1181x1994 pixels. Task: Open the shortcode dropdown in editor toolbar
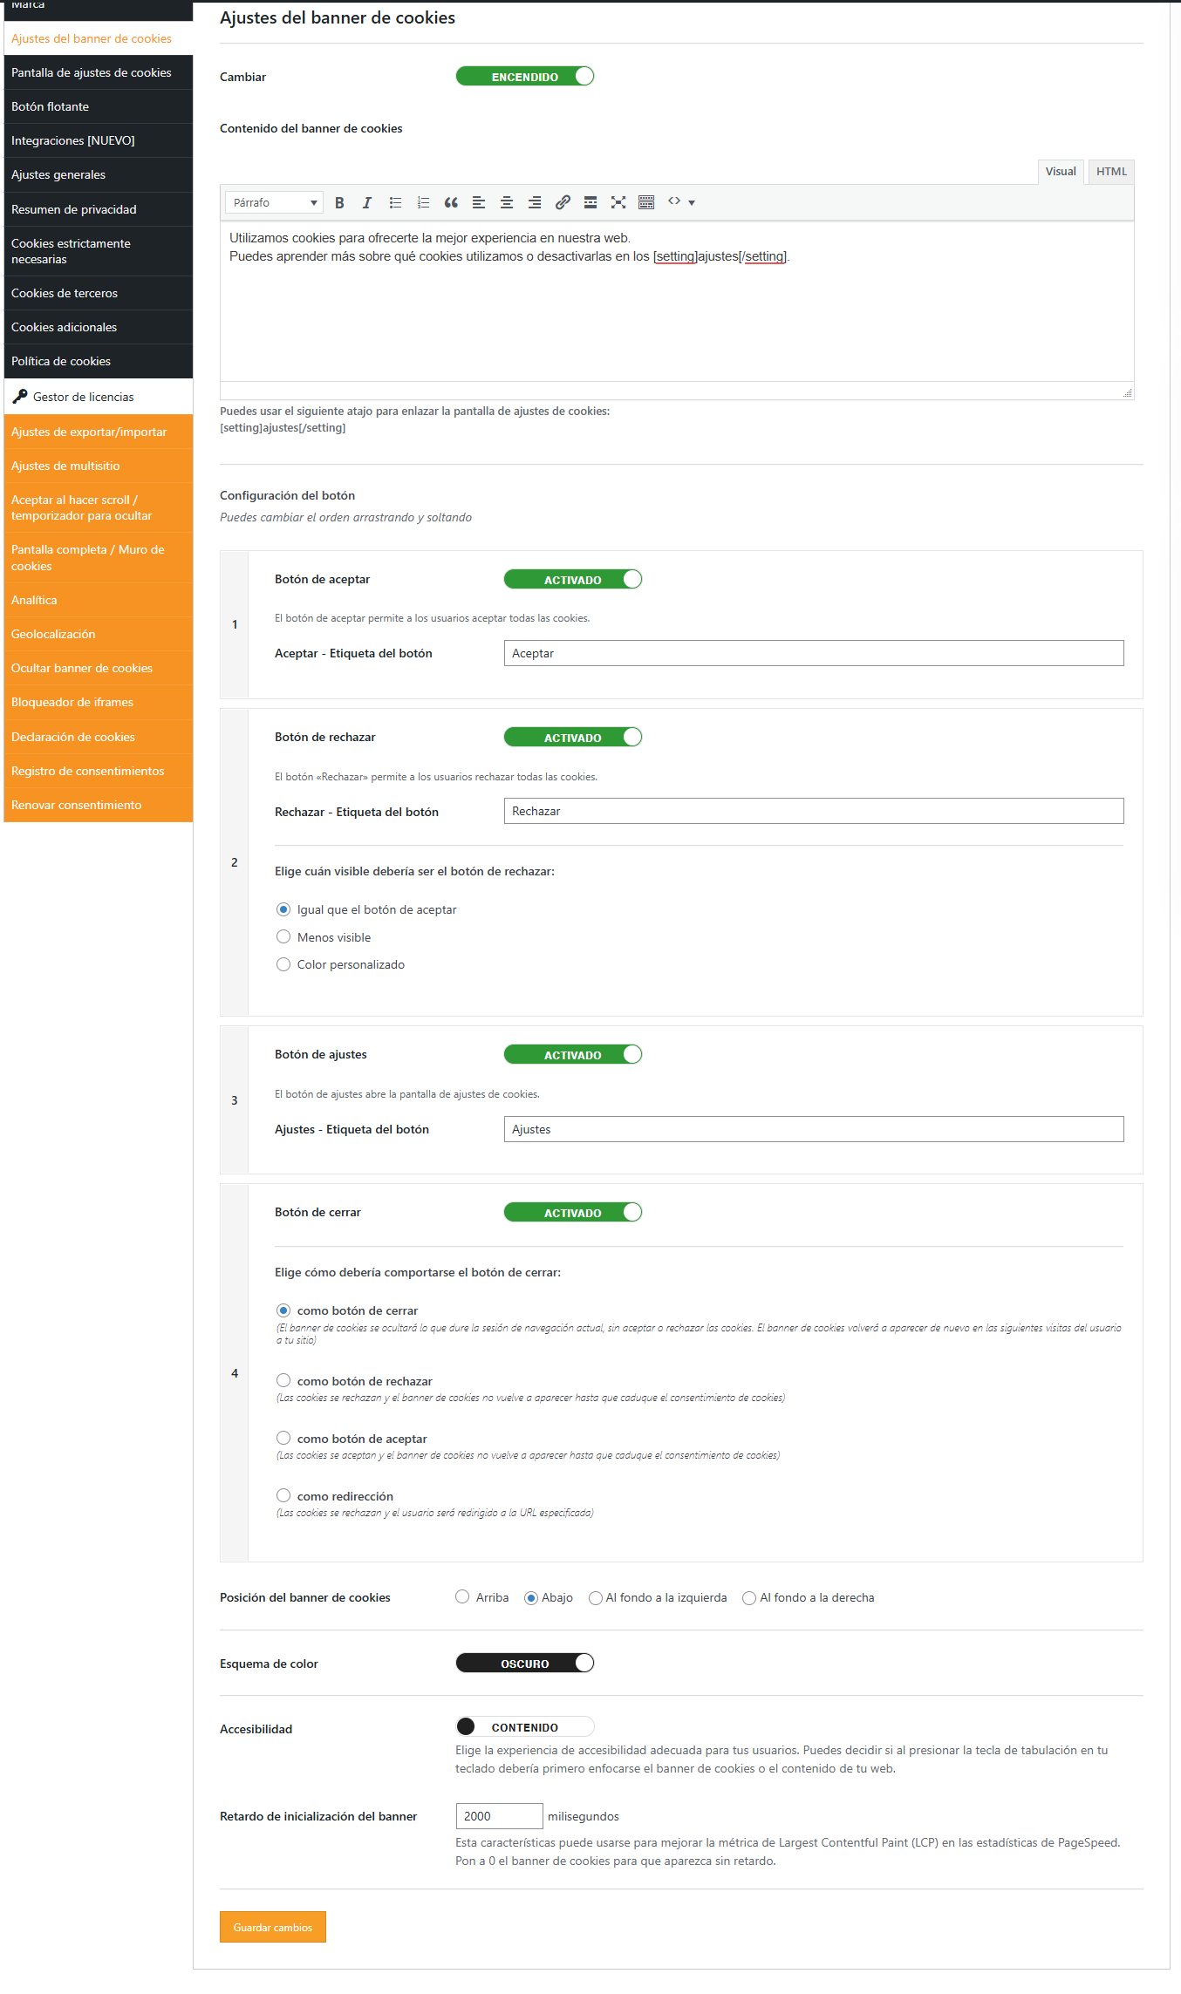681,202
